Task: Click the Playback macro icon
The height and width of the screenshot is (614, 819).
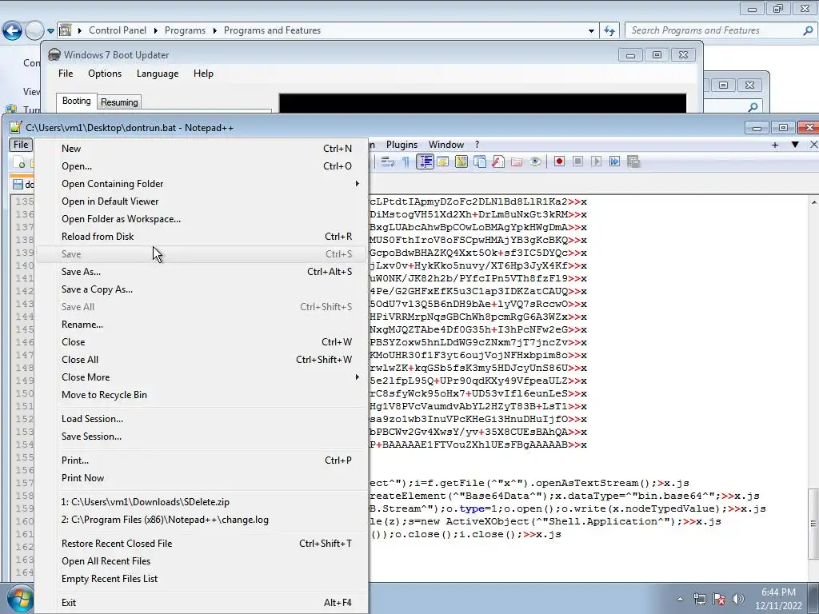Action: [596, 161]
